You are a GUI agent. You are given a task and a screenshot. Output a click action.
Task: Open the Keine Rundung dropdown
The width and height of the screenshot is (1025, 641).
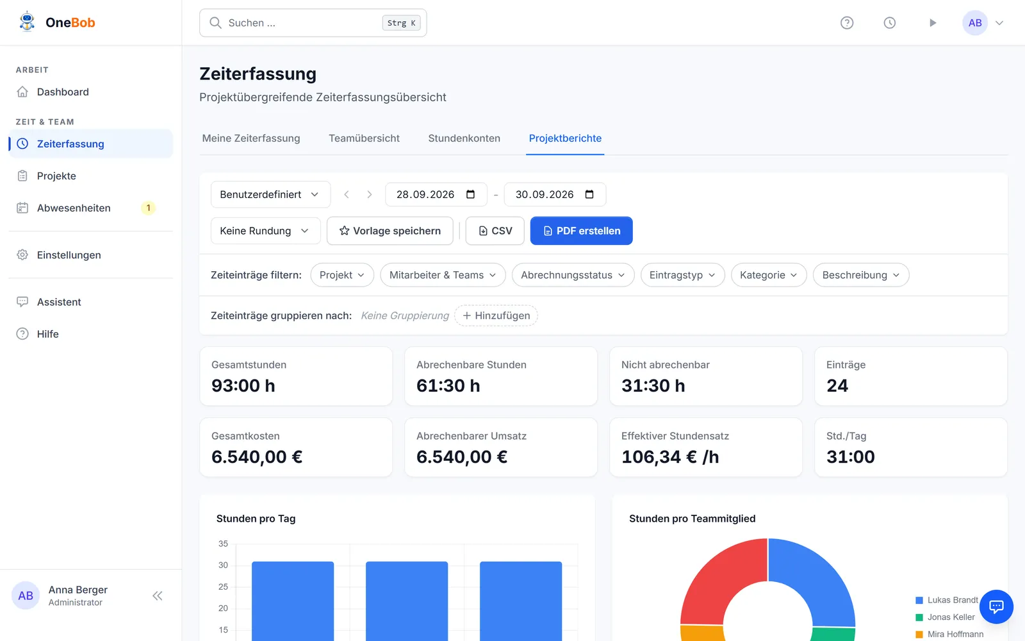pos(265,231)
